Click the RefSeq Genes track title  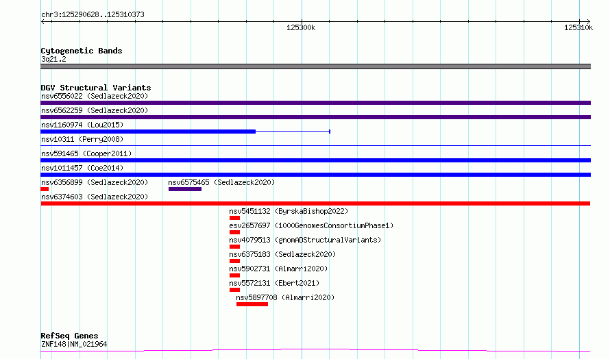(69, 336)
